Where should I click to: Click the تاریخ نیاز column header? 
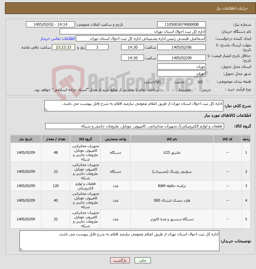tap(26, 139)
